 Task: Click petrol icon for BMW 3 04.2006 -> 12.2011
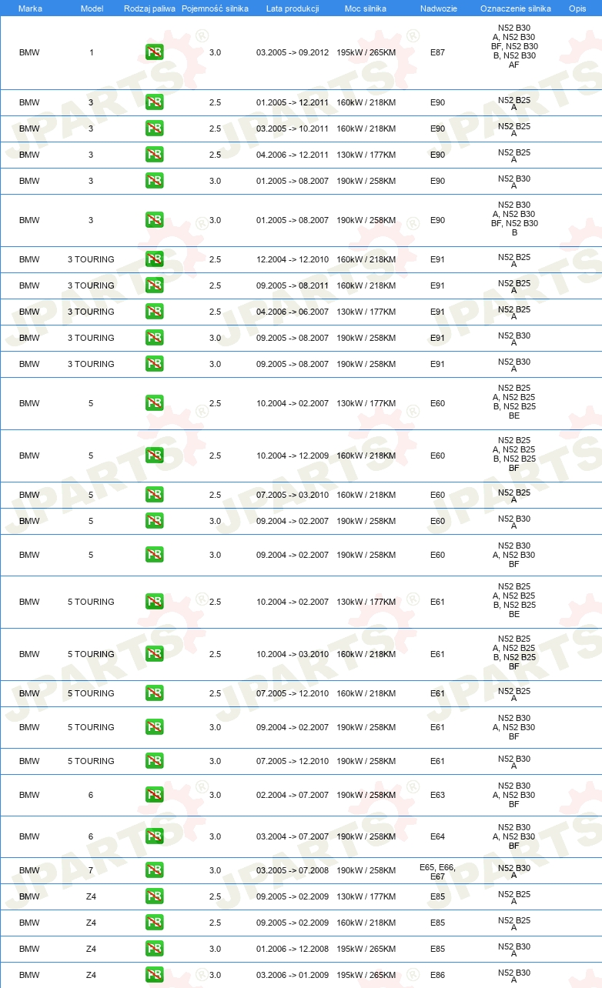tap(154, 155)
